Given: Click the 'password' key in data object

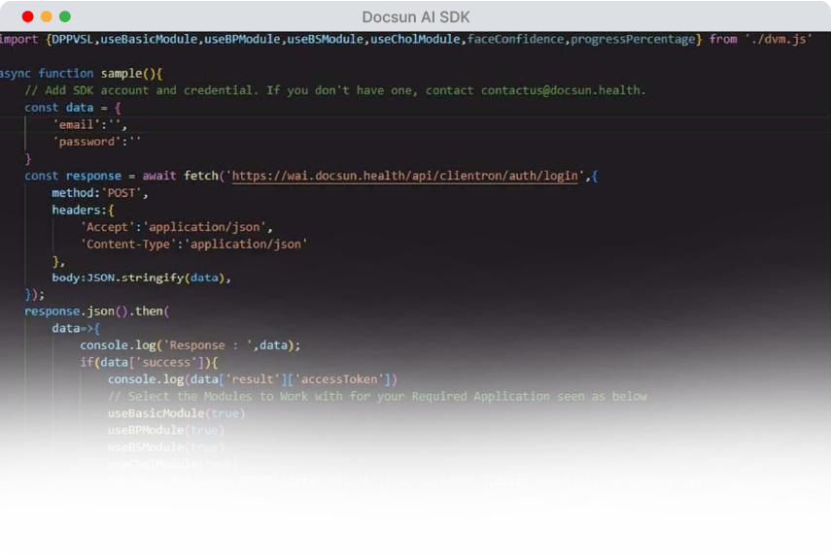Looking at the screenshot, I should coord(87,142).
